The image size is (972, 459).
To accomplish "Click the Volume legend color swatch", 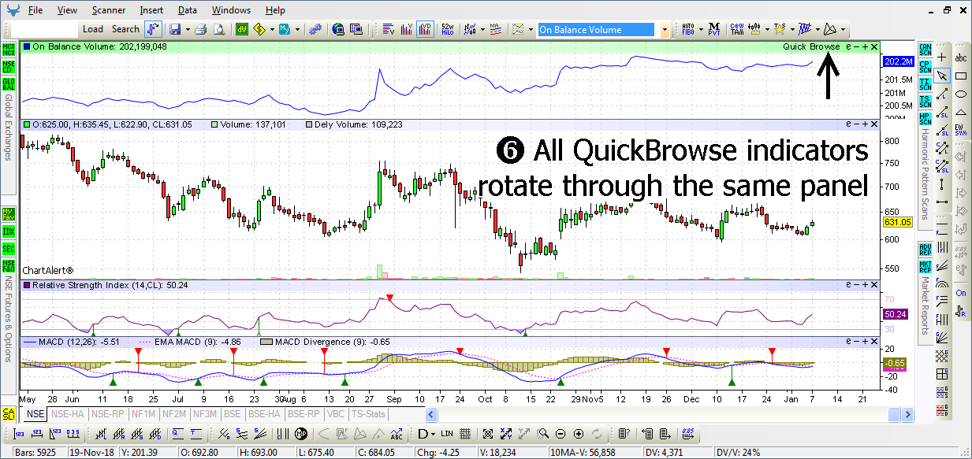I will pos(214,124).
